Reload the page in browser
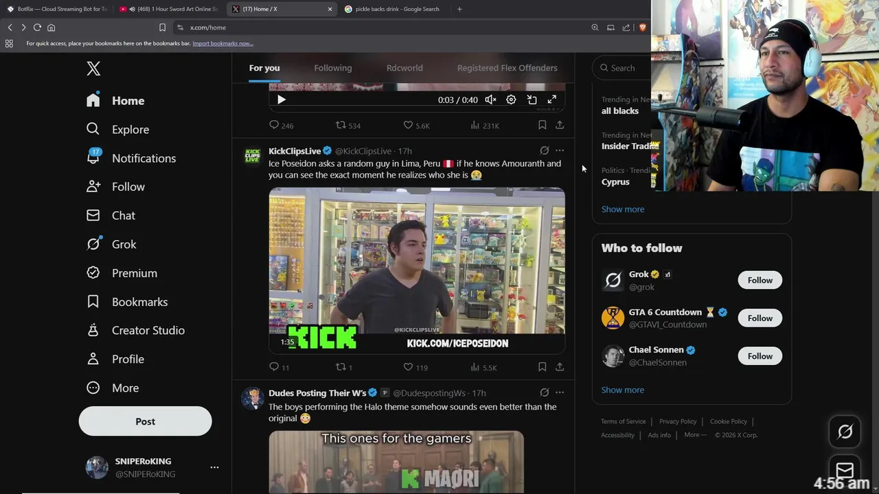The width and height of the screenshot is (879, 494). coord(37,27)
